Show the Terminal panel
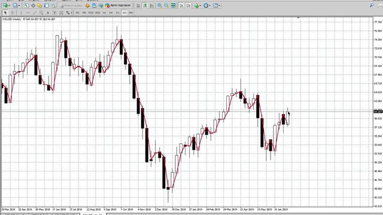This screenshot has height=215, width=383. click(47, 5)
